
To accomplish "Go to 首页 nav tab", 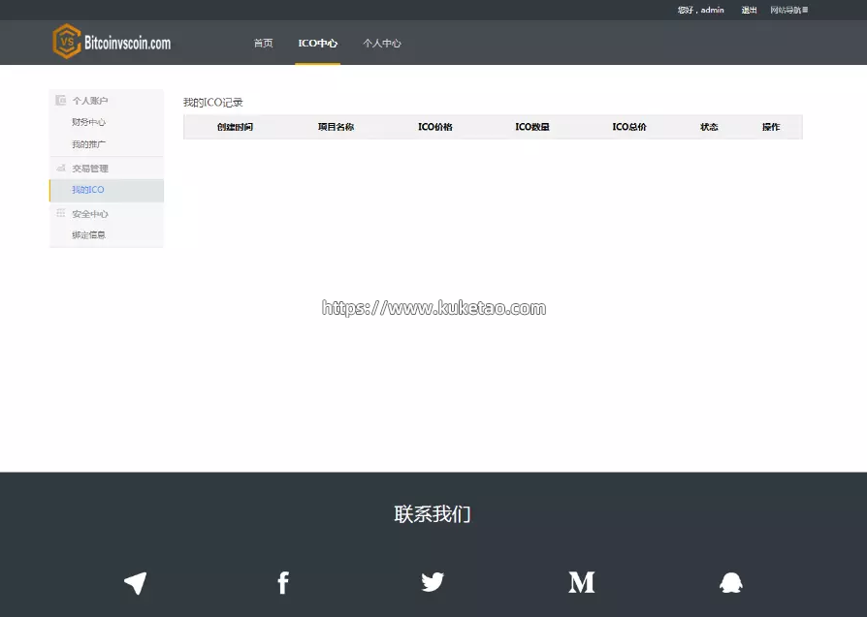I will tap(263, 43).
